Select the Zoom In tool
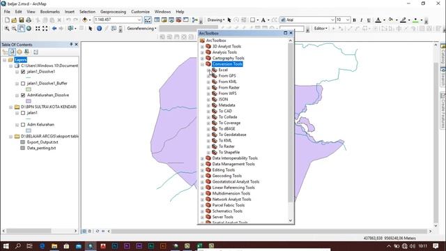This screenshot has height=251, width=446. click(6, 29)
